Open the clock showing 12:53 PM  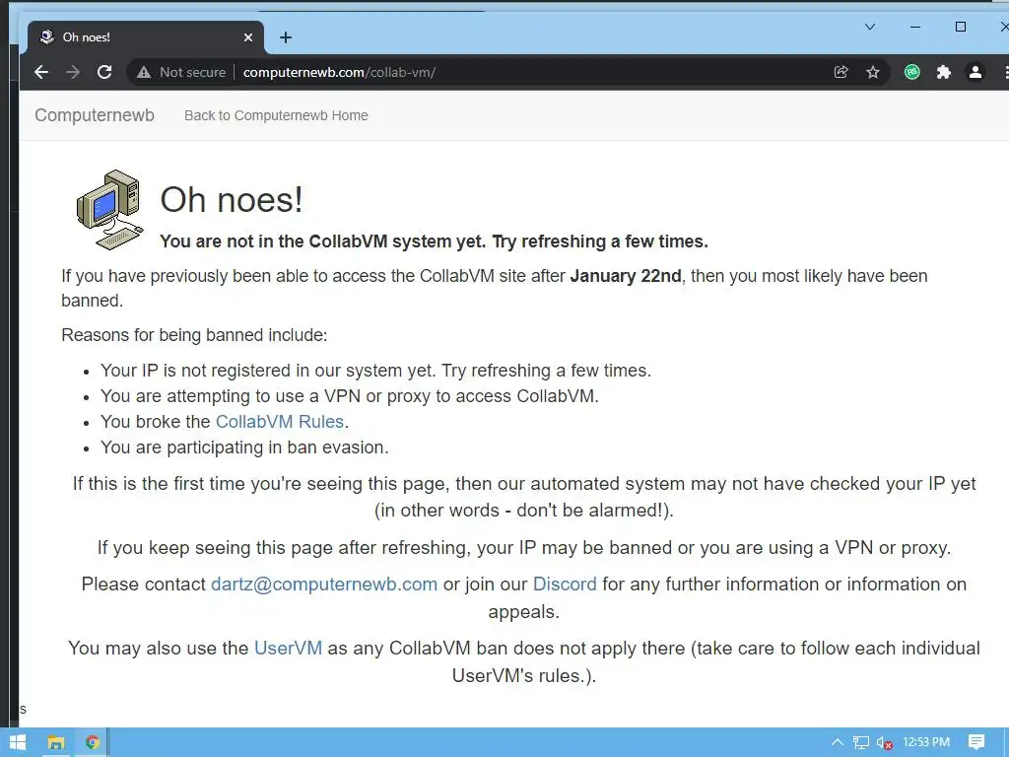[926, 742]
